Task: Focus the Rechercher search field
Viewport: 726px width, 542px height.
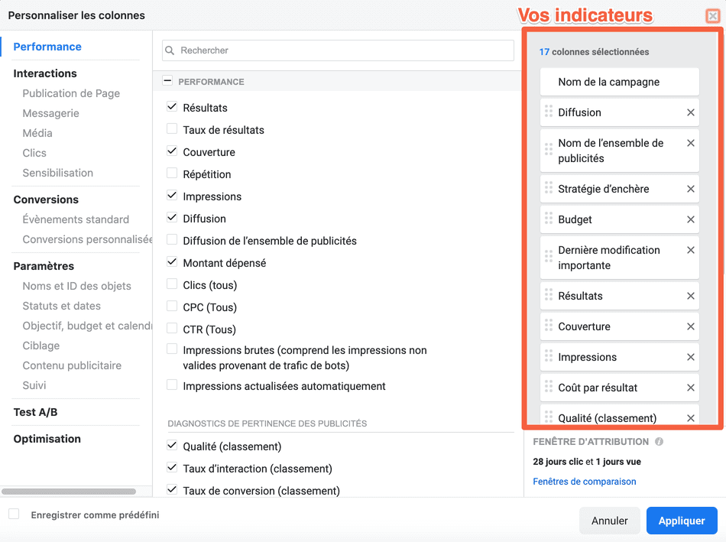Action: pos(338,50)
